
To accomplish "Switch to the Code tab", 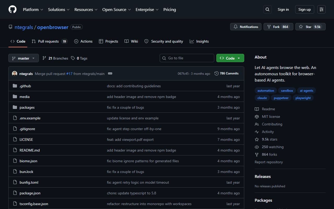I will 18,41.
